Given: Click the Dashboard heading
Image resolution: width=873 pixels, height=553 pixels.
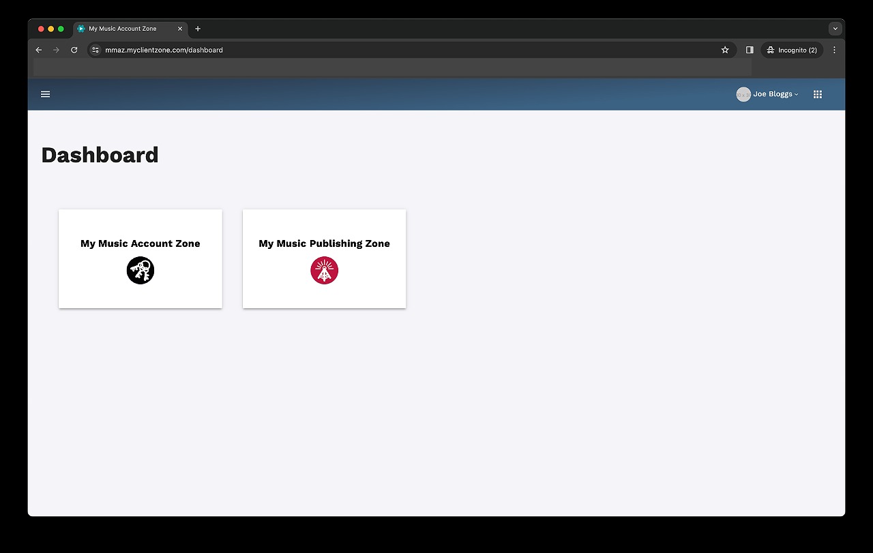Looking at the screenshot, I should point(100,155).
